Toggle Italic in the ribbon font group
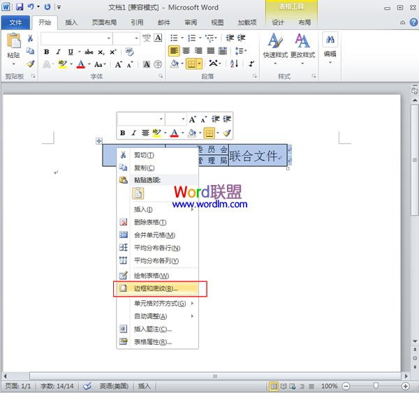Image resolution: width=419 pixels, height=393 pixels. [x=58, y=52]
